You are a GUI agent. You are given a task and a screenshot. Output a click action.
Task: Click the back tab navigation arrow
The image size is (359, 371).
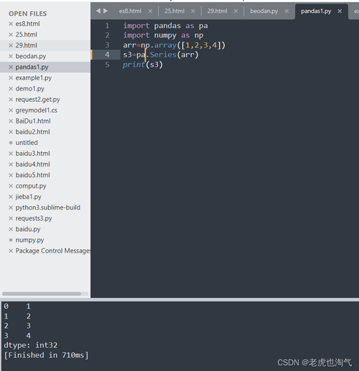[x=98, y=11]
